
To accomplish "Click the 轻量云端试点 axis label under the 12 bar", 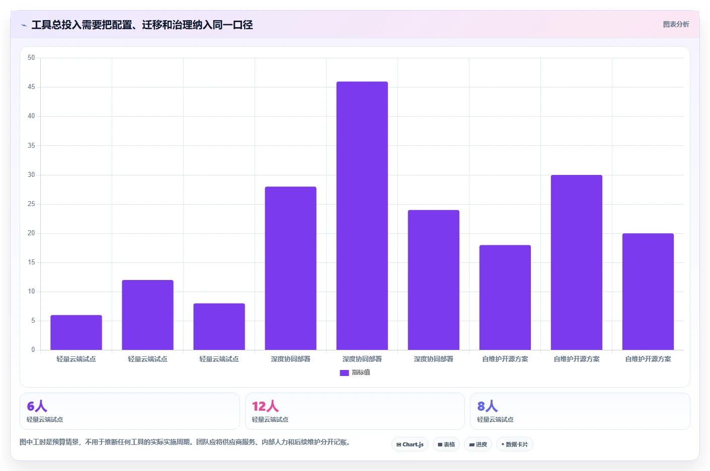I will (x=147, y=359).
